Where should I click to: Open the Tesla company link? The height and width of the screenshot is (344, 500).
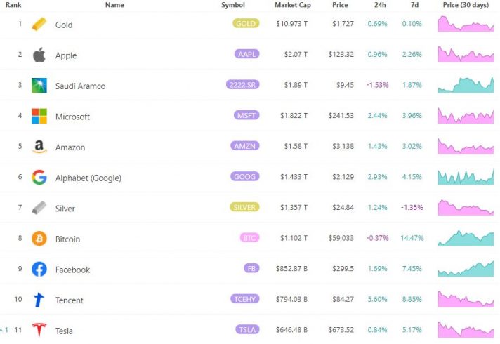pos(64,331)
